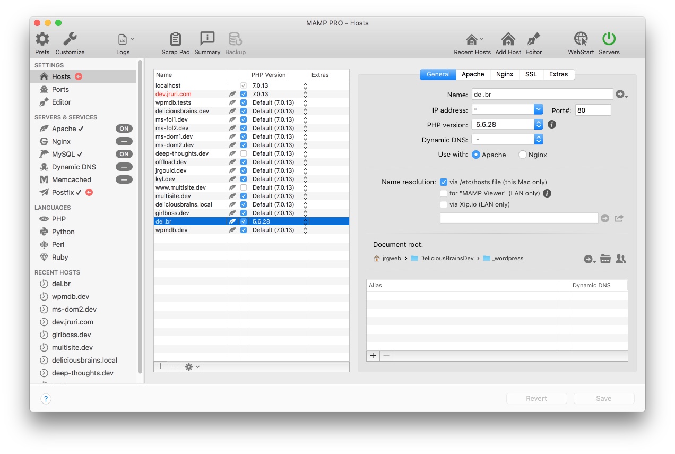This screenshot has height=454, width=675.
Task: Add a new host with plus button
Action: click(160, 366)
